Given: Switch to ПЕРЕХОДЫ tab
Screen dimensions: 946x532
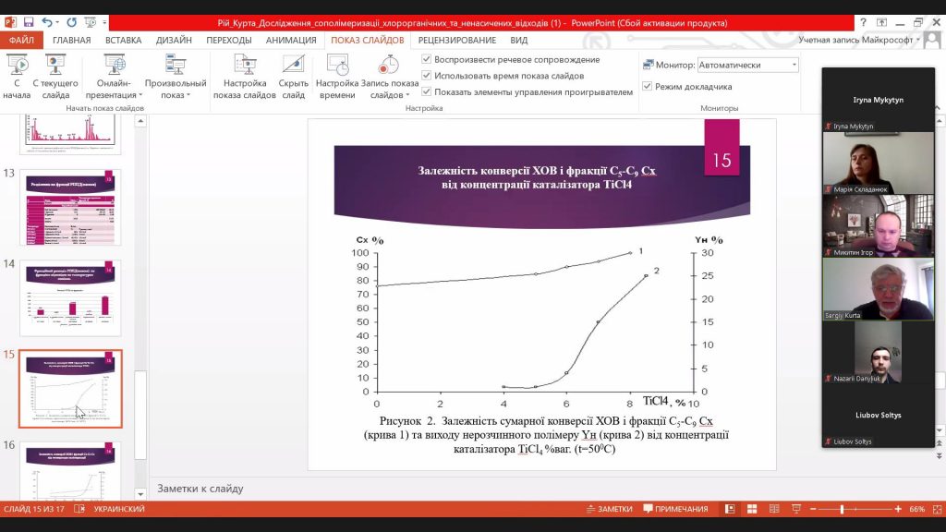Looking at the screenshot, I should point(229,41).
